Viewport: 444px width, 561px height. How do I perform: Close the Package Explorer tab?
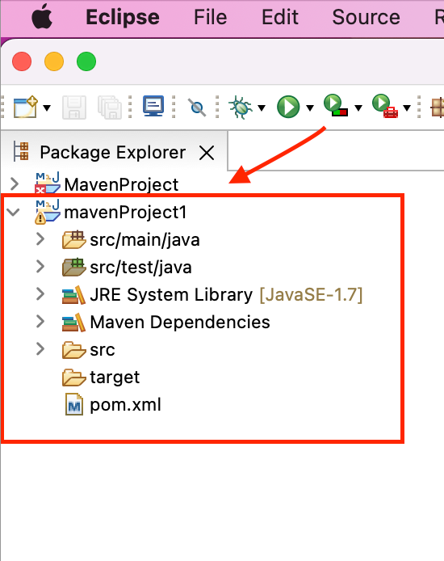(x=207, y=153)
